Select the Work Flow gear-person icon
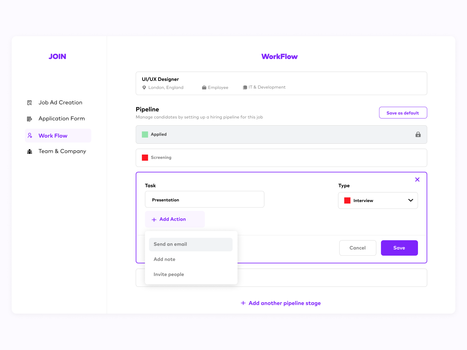The width and height of the screenshot is (467, 350). pos(29,135)
